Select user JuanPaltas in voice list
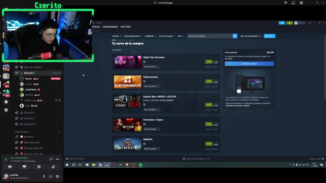The height and width of the screenshot is (183, 326). tap(30, 89)
